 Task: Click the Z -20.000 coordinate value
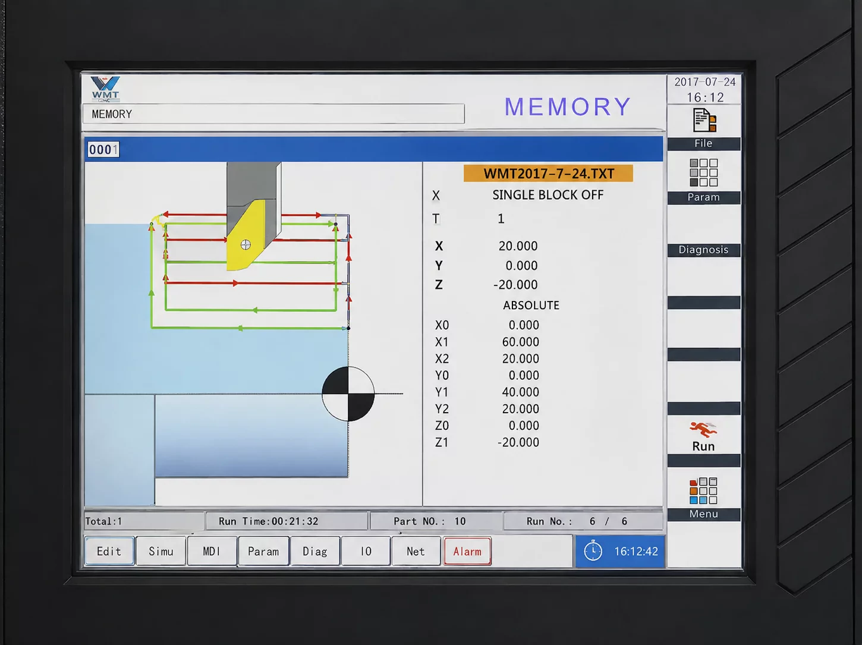[515, 285]
